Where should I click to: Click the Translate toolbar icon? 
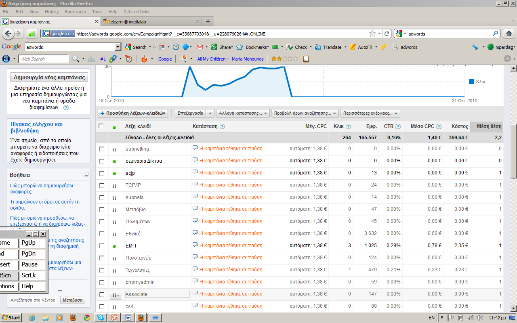coord(317,47)
